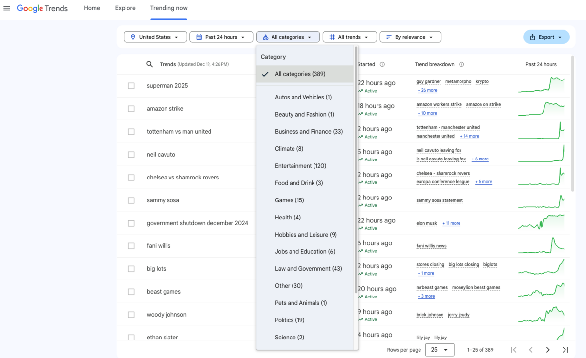Image resolution: width=586 pixels, height=358 pixels.
Task: Open the amazon workers strike breakdown link
Action: [439, 104]
